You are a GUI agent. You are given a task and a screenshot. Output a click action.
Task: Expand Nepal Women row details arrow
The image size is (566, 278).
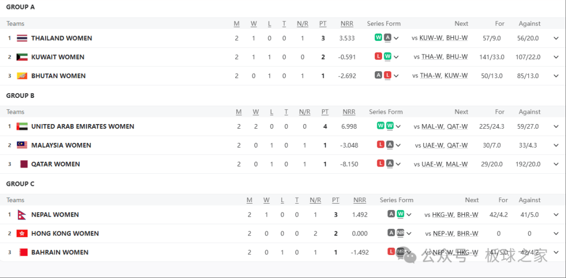(556, 215)
